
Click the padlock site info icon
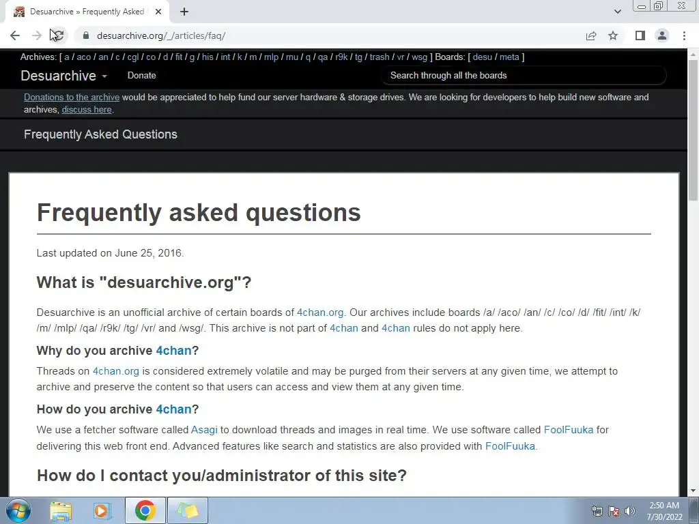coord(86,35)
